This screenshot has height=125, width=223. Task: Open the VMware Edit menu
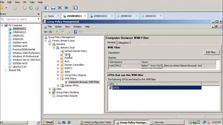click(x=9, y=2)
